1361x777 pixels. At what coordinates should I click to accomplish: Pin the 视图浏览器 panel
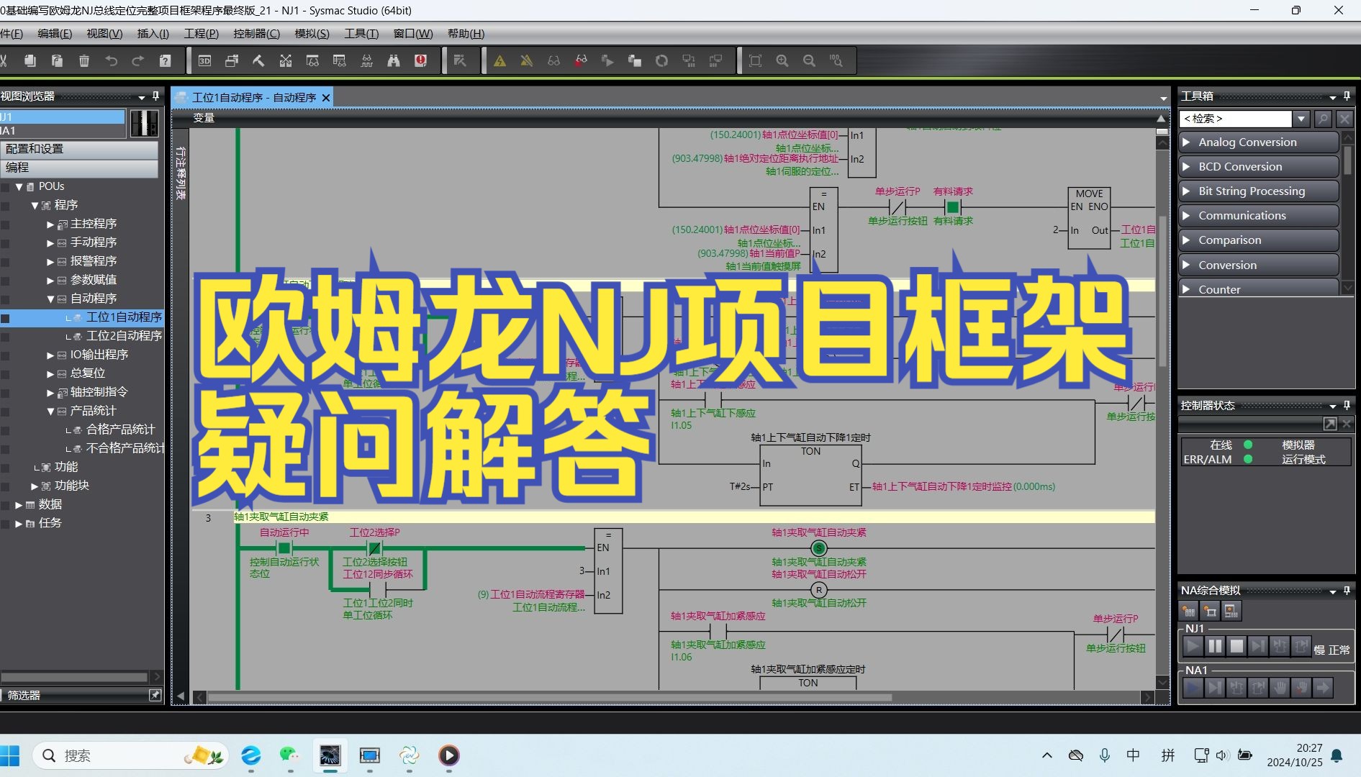click(155, 96)
